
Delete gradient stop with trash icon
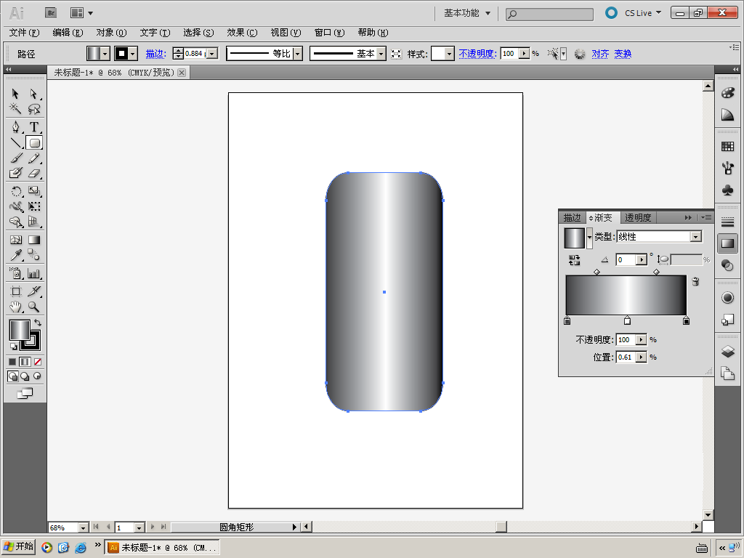(x=695, y=282)
